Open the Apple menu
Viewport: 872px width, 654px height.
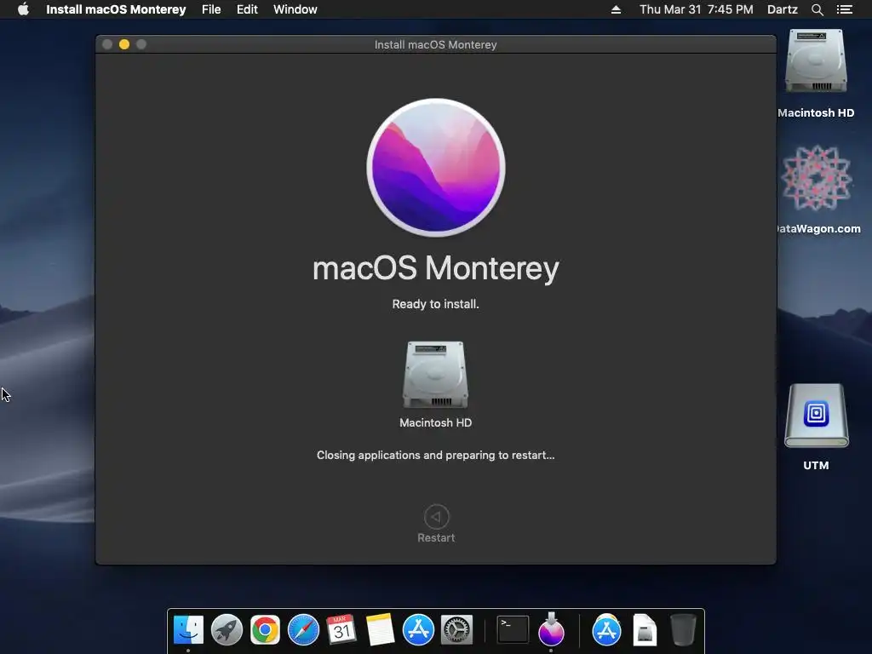(23, 9)
